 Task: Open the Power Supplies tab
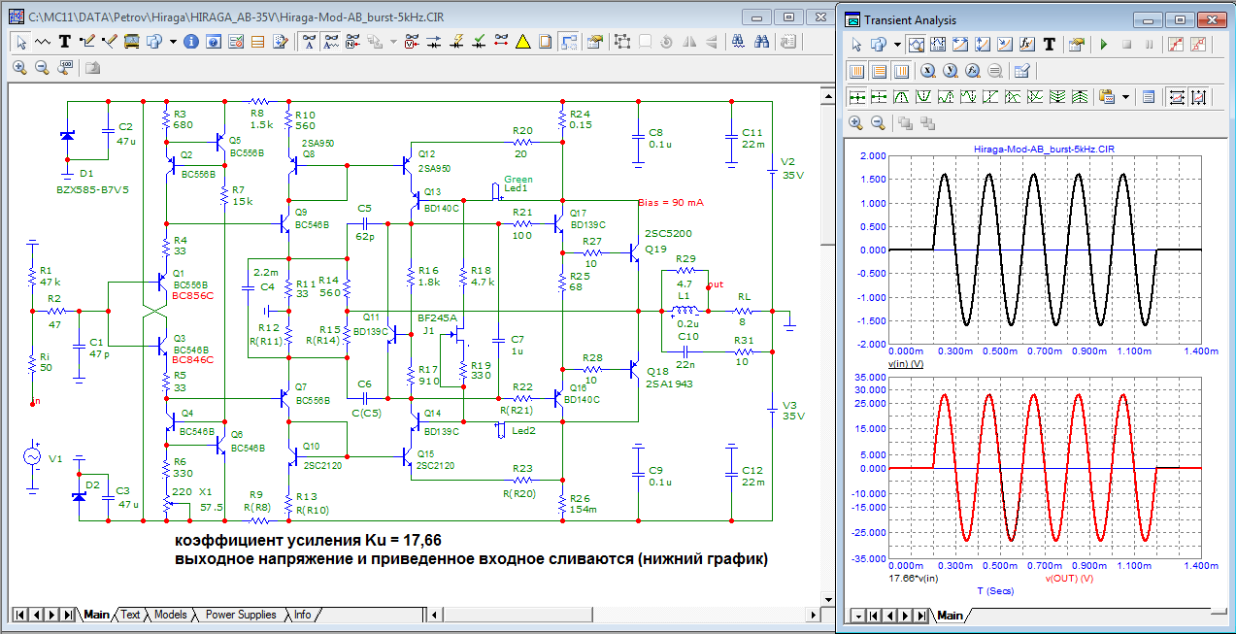coord(240,615)
